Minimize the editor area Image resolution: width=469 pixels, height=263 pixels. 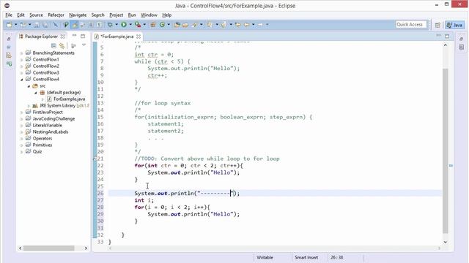pyautogui.click(x=438, y=36)
